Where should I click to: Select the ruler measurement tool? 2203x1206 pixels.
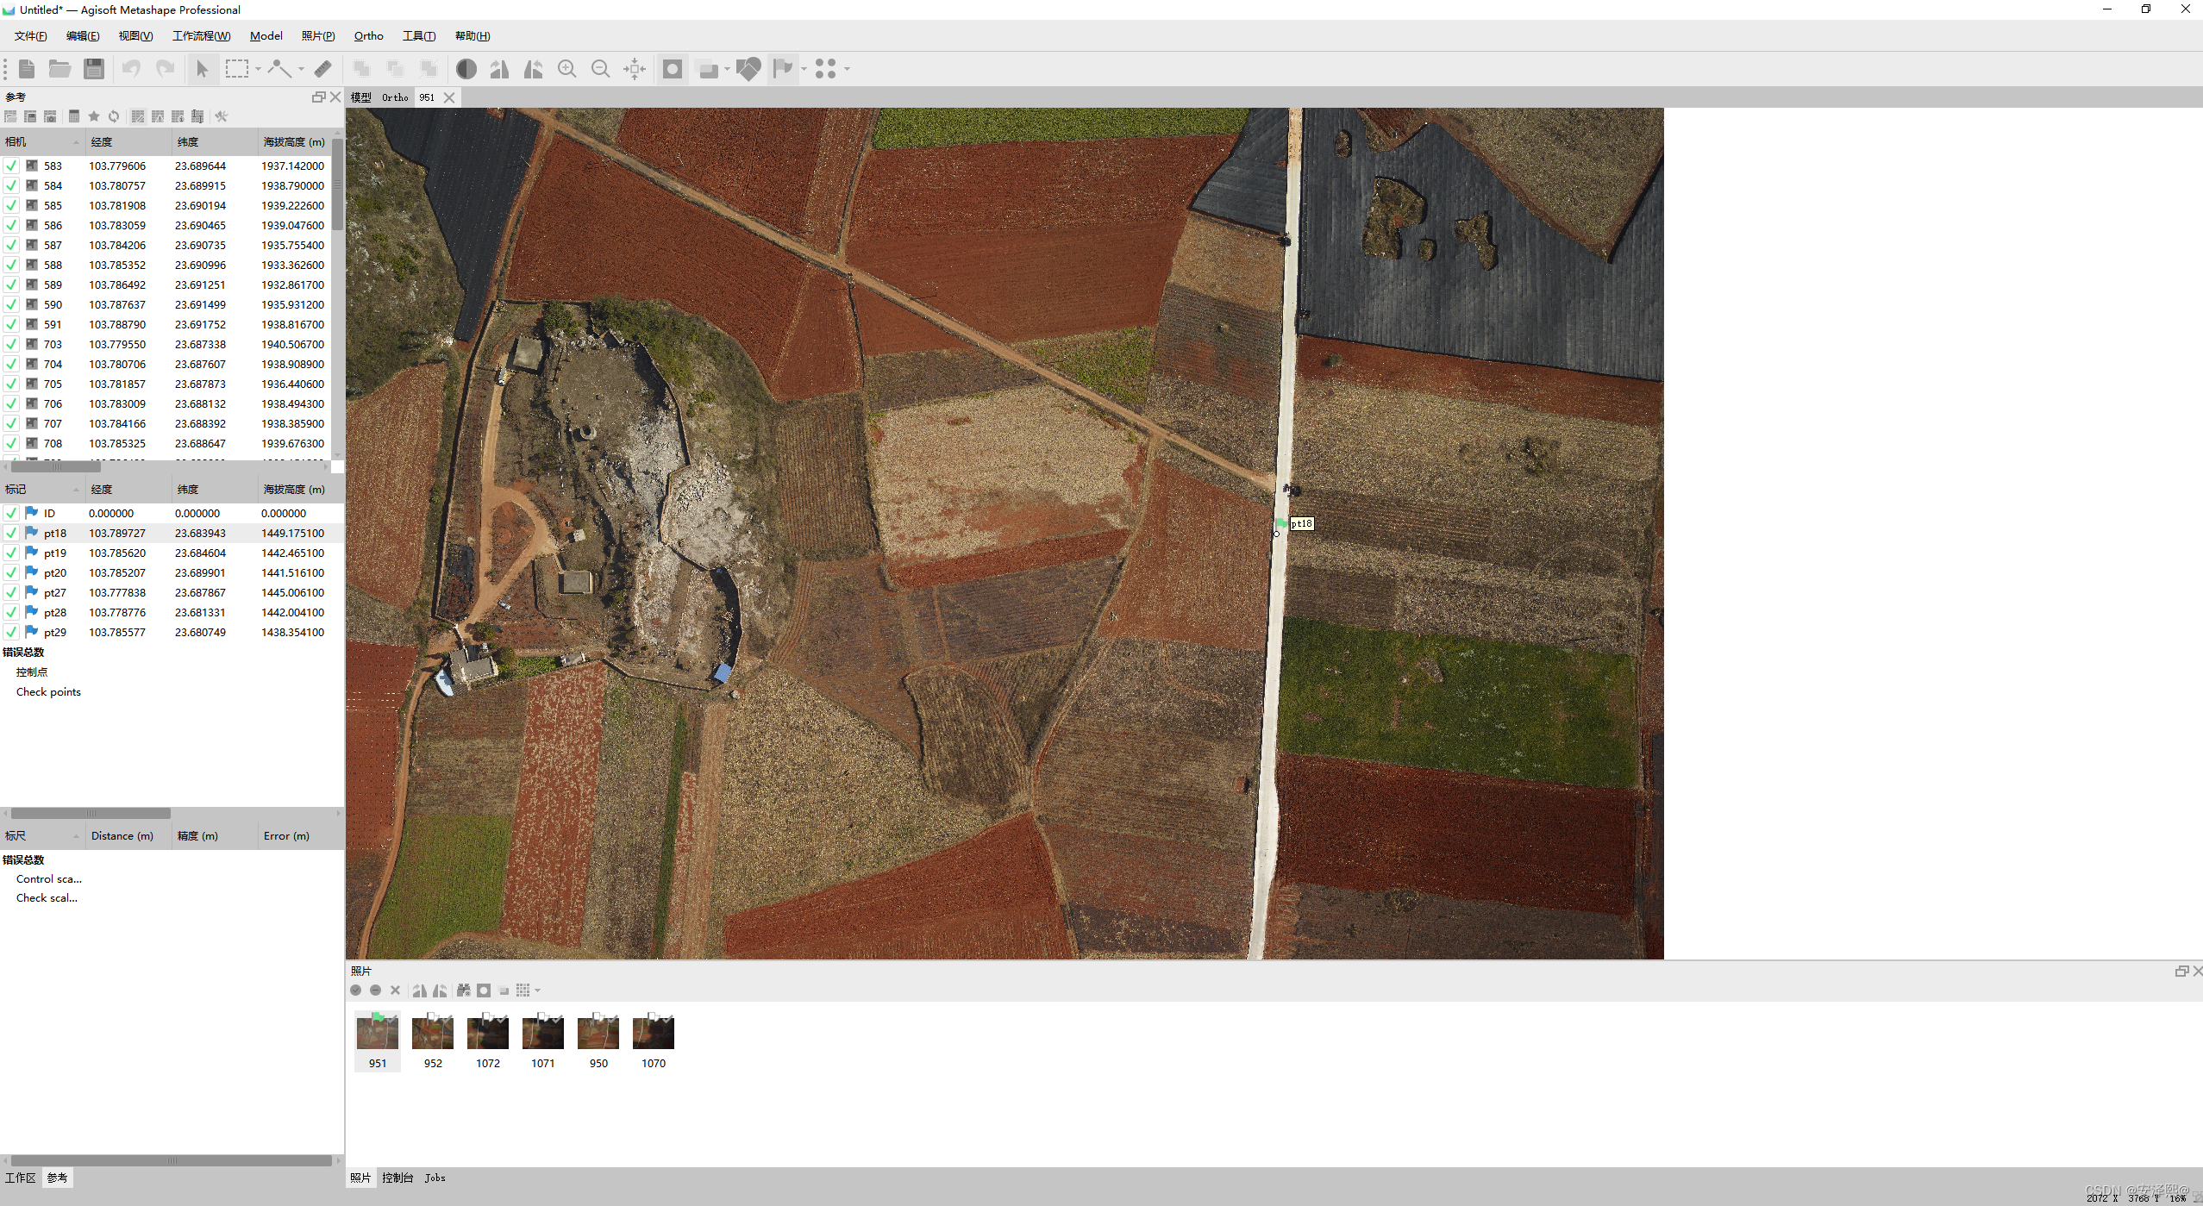(323, 69)
